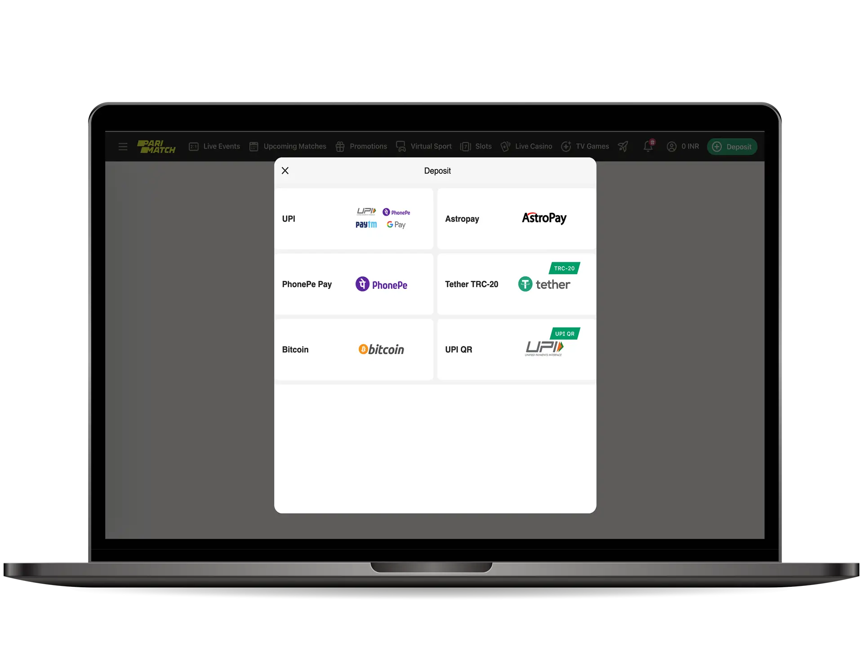Expand Virtual Sport dropdown
863x647 pixels.
(x=431, y=146)
